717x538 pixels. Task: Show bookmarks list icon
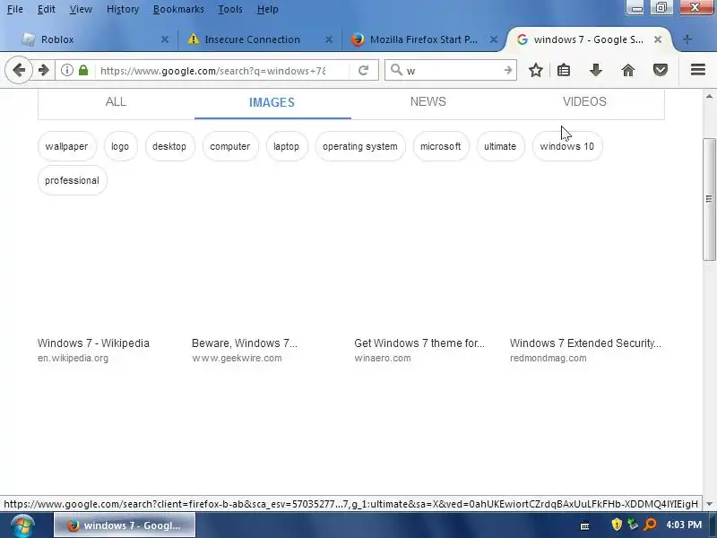point(564,70)
